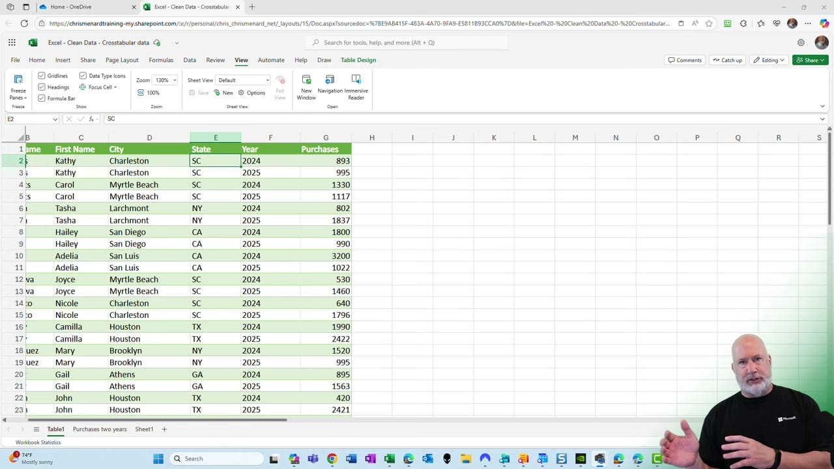Disable the Headings checkbox
Viewport: 834px width, 469px height.
tap(42, 87)
